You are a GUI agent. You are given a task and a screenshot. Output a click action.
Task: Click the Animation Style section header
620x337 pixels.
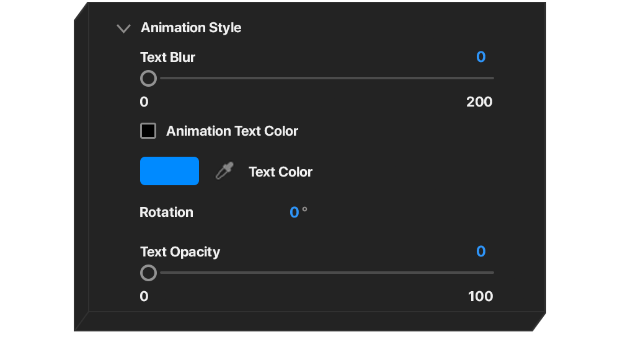pyautogui.click(x=191, y=28)
